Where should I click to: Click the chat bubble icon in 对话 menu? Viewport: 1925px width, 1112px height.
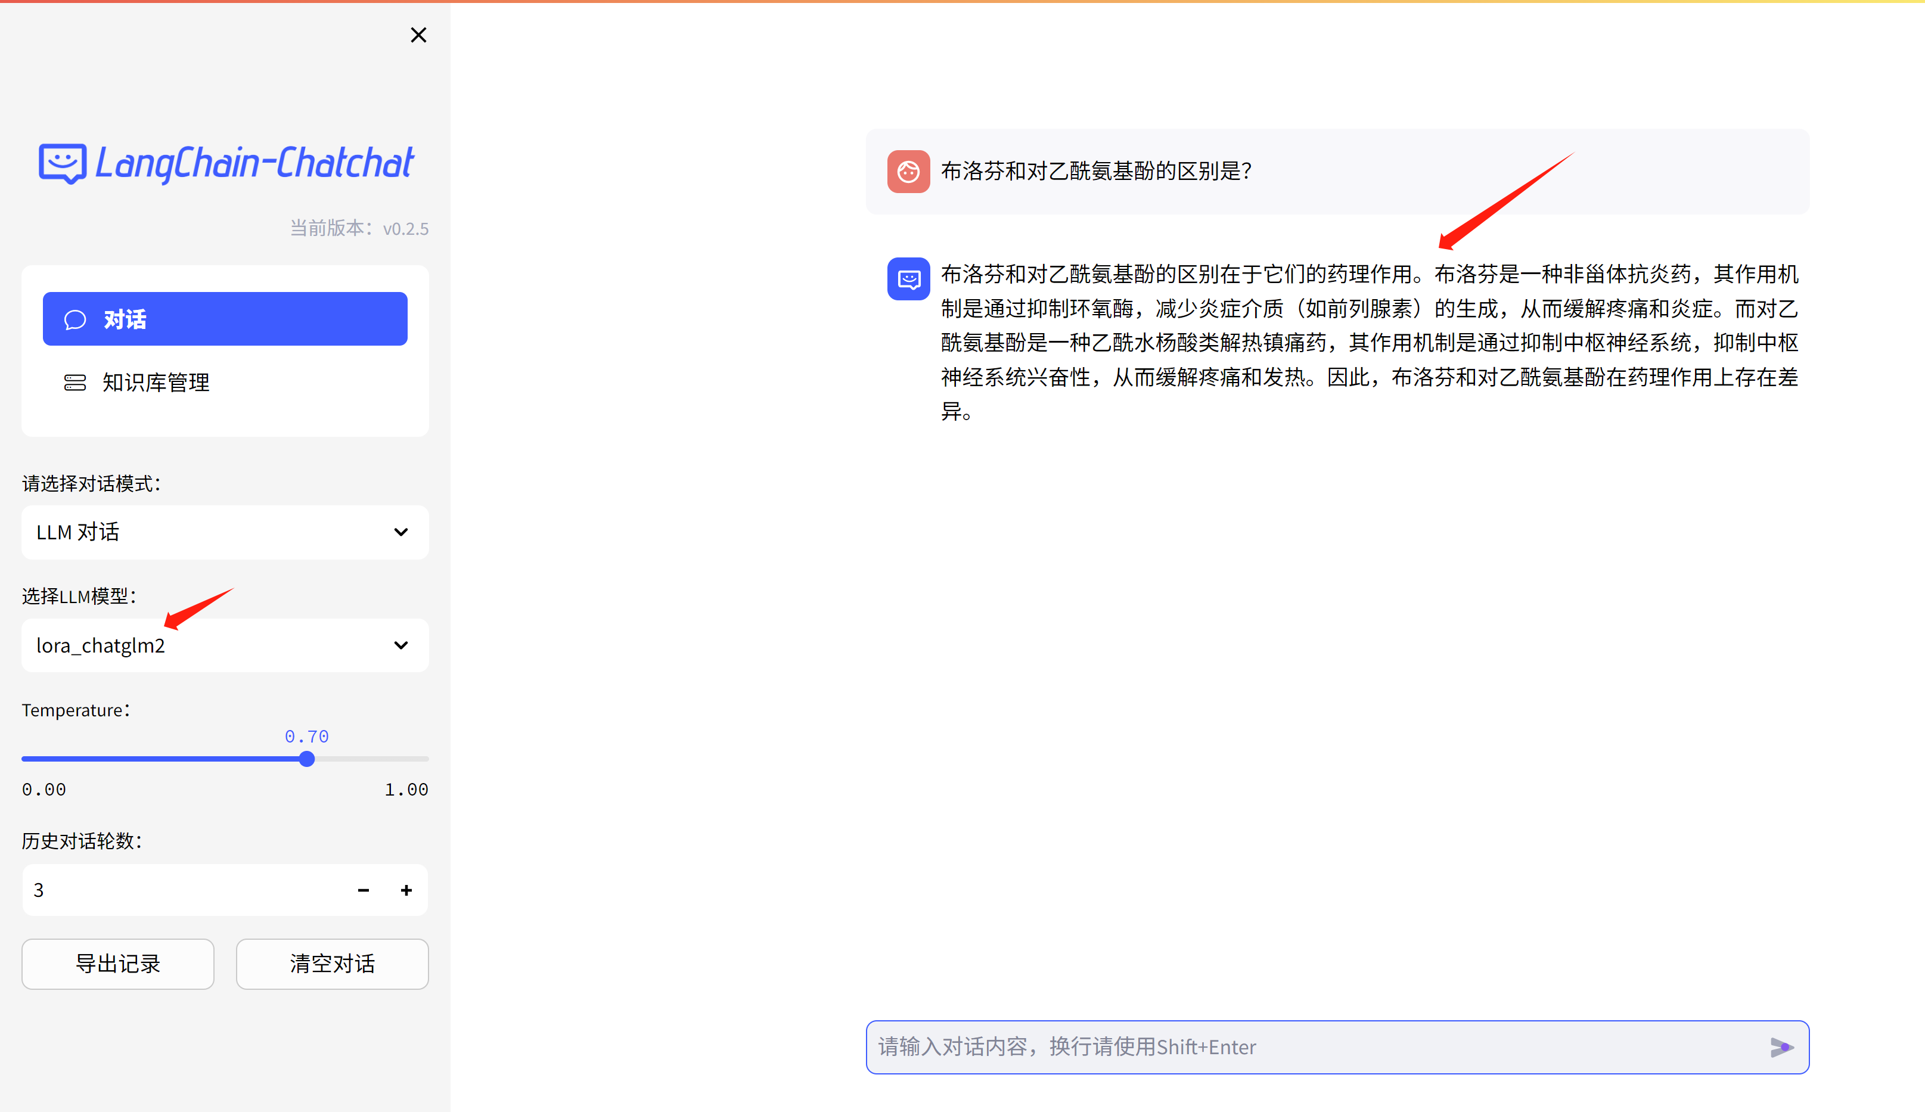coord(75,319)
